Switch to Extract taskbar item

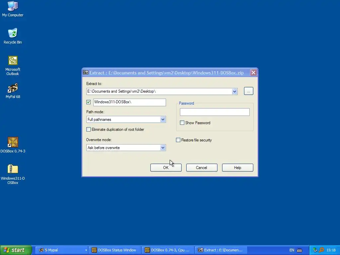pos(221,250)
